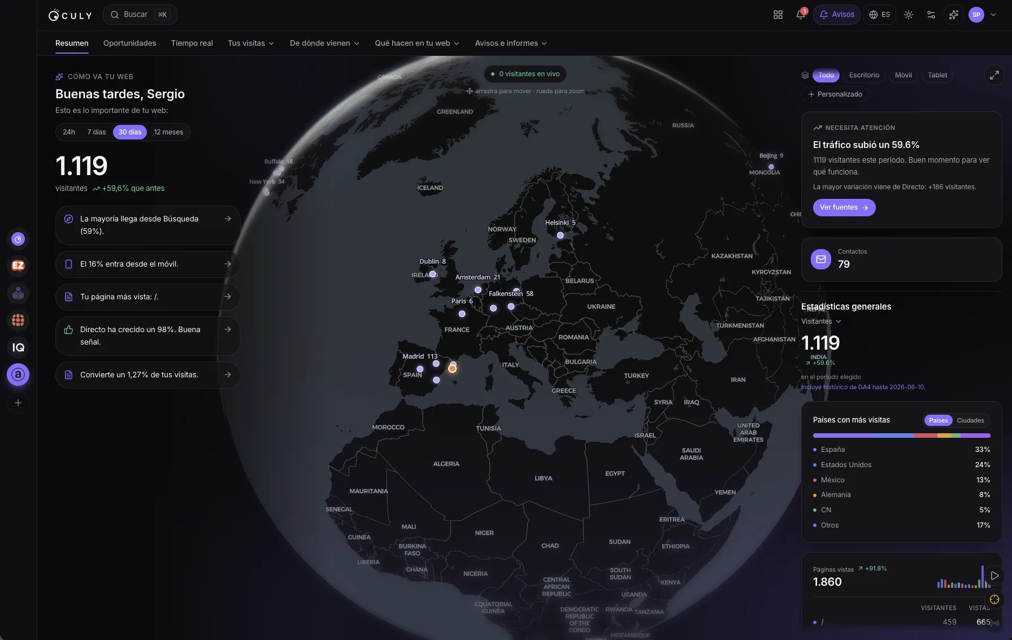The height and width of the screenshot is (640, 1012).
Task: Open the EZ app in sidebar
Action: [x=18, y=266]
